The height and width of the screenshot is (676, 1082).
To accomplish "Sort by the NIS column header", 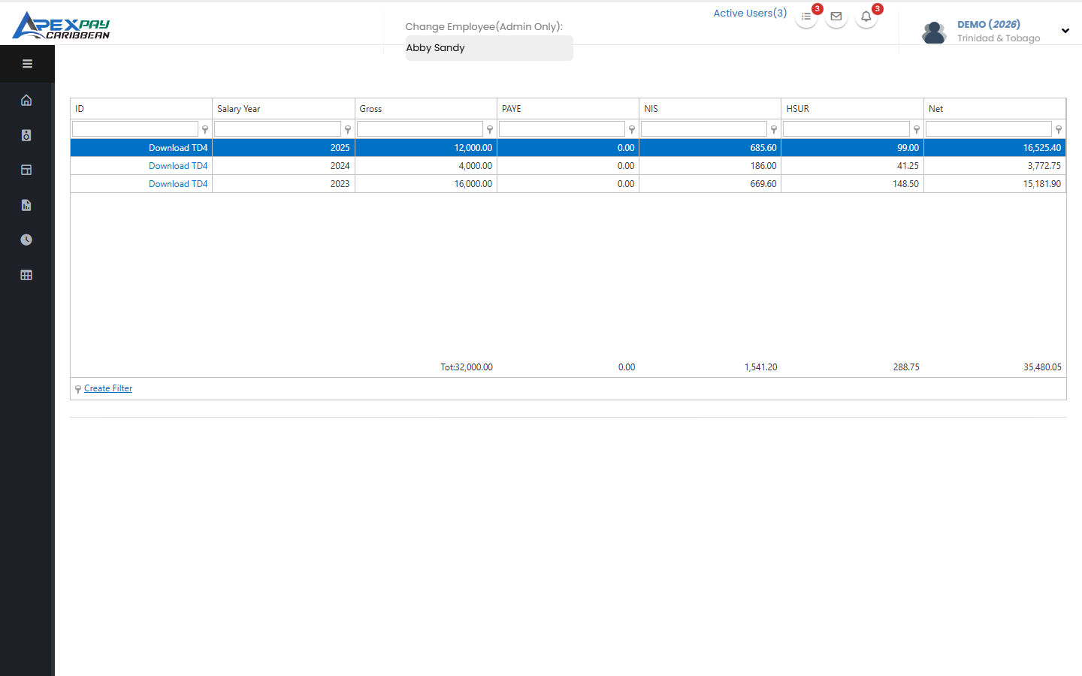I will pos(710,109).
